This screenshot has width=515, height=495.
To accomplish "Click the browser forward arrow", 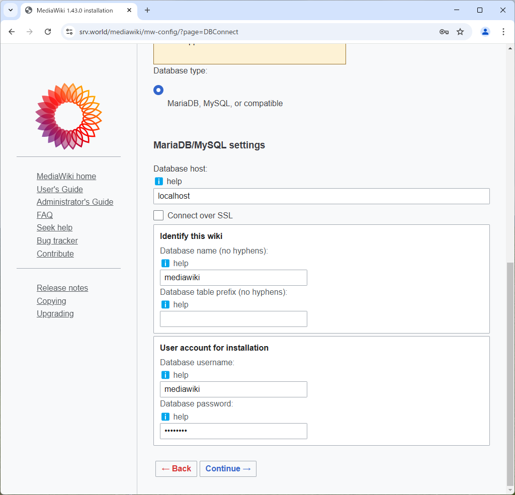I will point(30,32).
